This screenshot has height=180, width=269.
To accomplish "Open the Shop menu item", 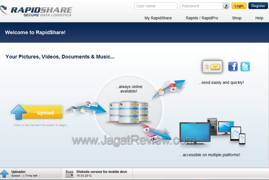I will [237, 18].
